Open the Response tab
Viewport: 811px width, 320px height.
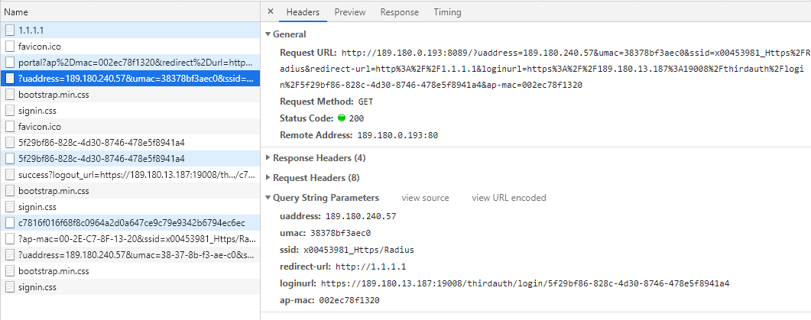399,12
